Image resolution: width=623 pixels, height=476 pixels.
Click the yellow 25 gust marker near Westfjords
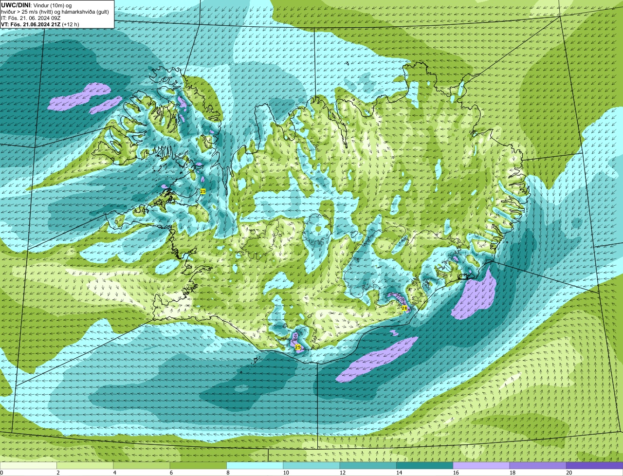(x=203, y=191)
